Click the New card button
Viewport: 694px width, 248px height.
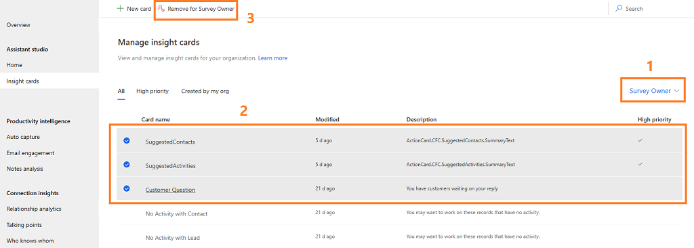134,8
